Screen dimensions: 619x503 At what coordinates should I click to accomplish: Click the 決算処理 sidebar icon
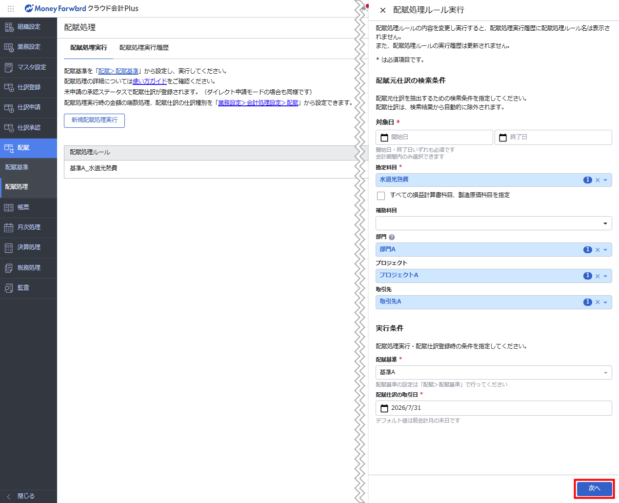click(9, 248)
